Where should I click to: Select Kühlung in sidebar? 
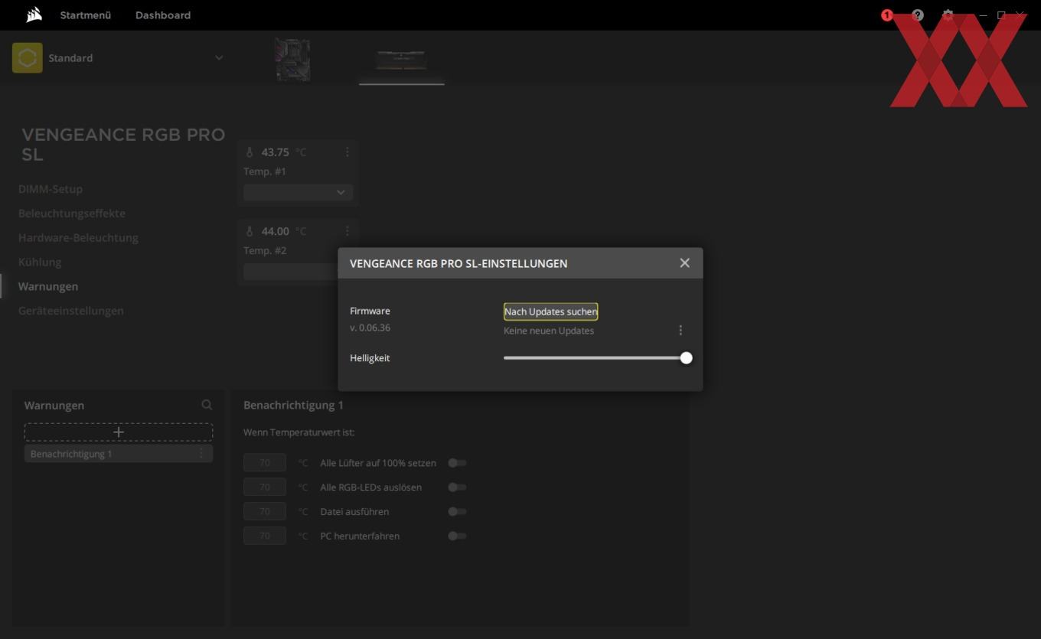pyautogui.click(x=40, y=262)
